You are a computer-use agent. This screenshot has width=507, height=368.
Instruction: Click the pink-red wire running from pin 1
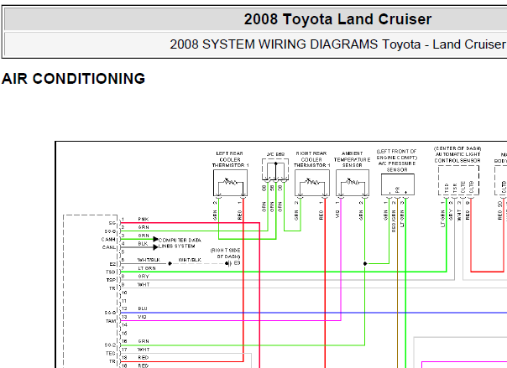tap(190, 223)
